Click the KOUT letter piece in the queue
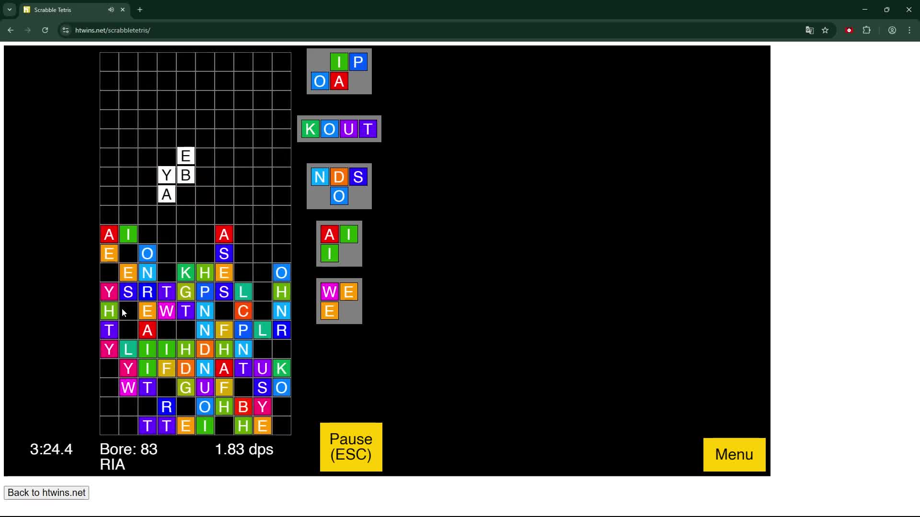The width and height of the screenshot is (920, 517). point(339,128)
